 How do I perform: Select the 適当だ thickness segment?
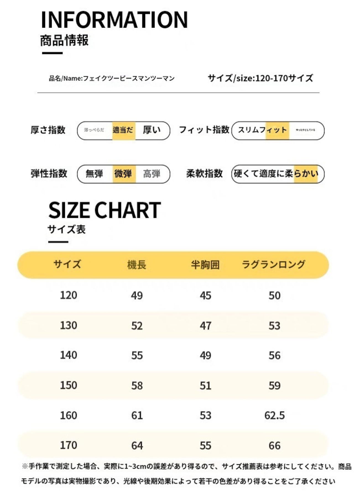[x=124, y=130]
